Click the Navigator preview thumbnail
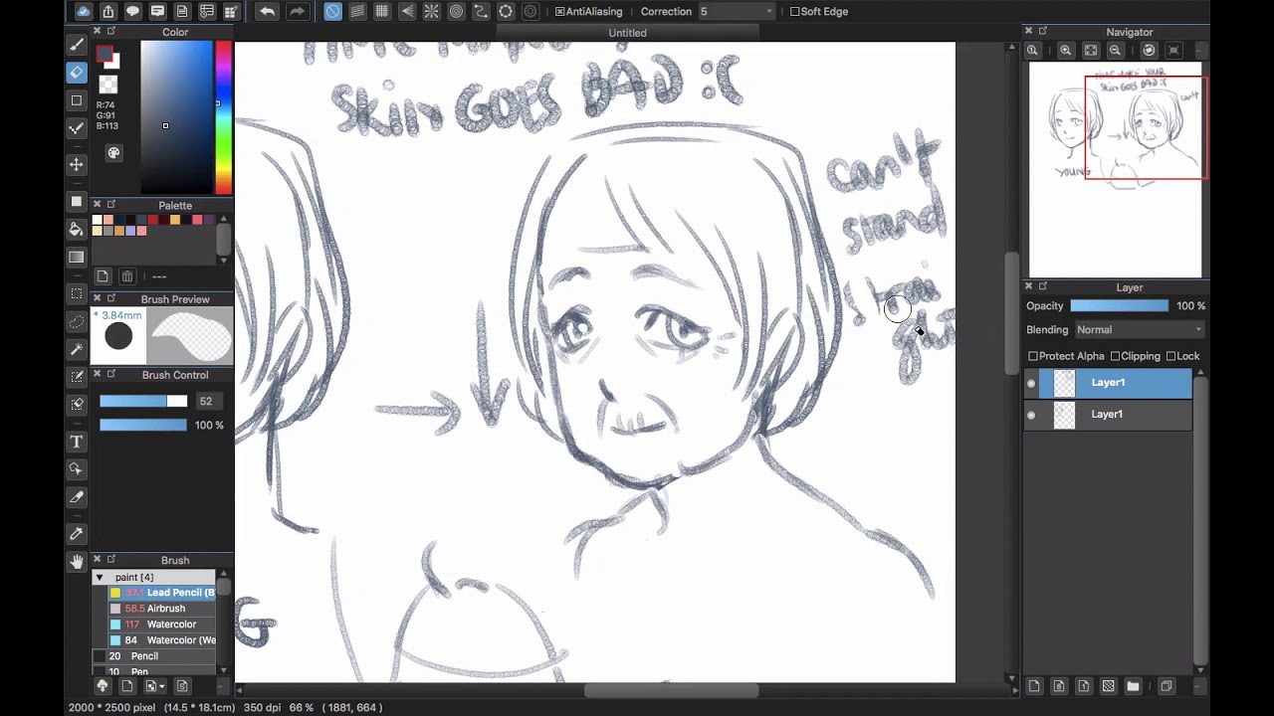 click(x=1116, y=169)
